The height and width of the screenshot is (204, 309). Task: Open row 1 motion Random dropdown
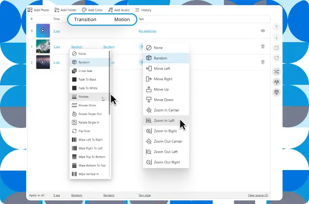tap(109, 47)
